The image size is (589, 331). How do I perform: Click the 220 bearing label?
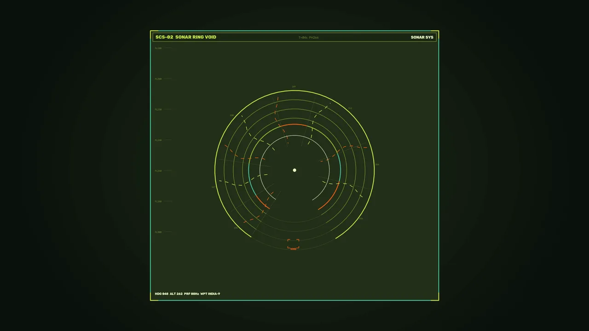tap(232, 115)
